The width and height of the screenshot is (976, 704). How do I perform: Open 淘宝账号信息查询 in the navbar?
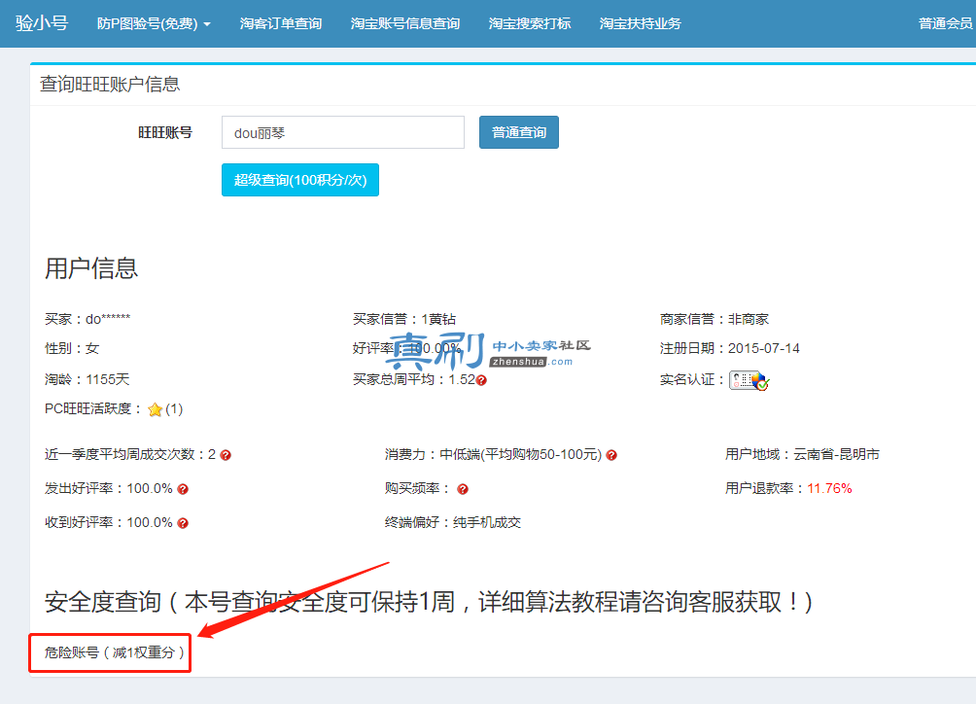[x=404, y=23]
